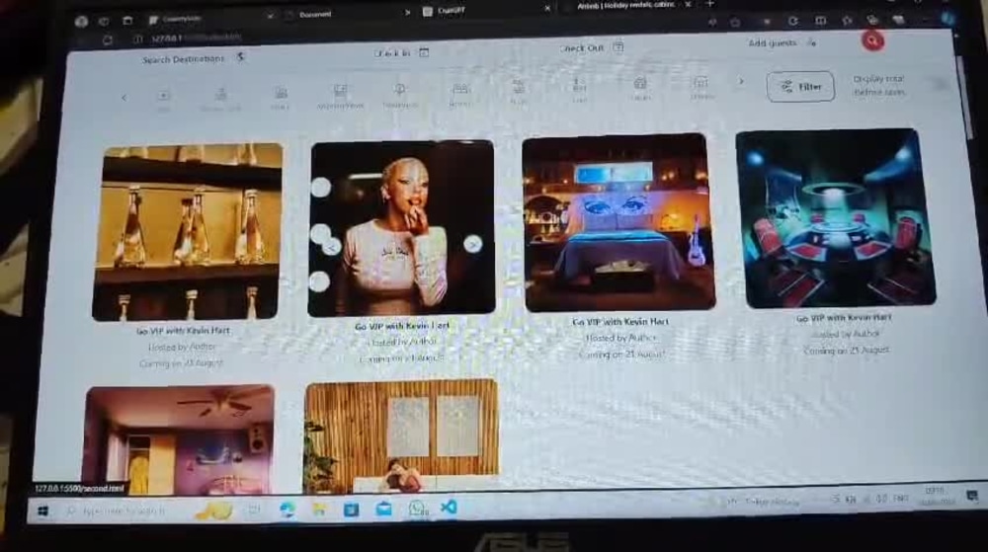988x552 pixels.
Task: Click Add guests selector
Action: 782,42
